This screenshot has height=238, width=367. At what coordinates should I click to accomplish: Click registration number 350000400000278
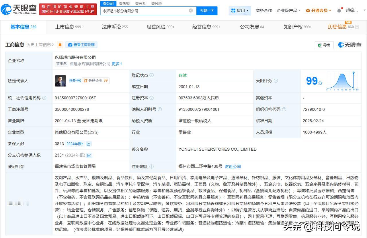coord(72,109)
